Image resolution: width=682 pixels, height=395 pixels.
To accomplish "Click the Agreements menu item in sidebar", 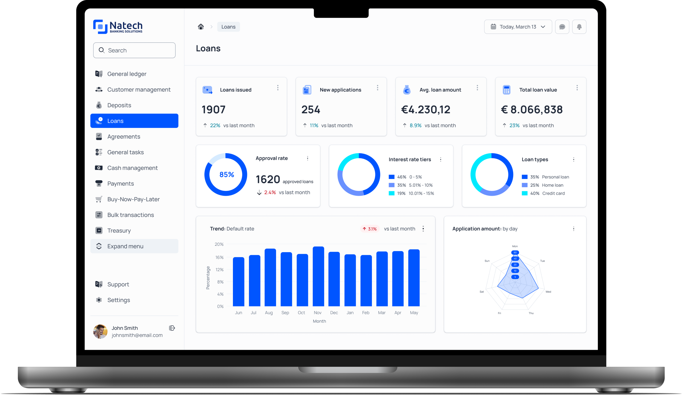I will [124, 136].
